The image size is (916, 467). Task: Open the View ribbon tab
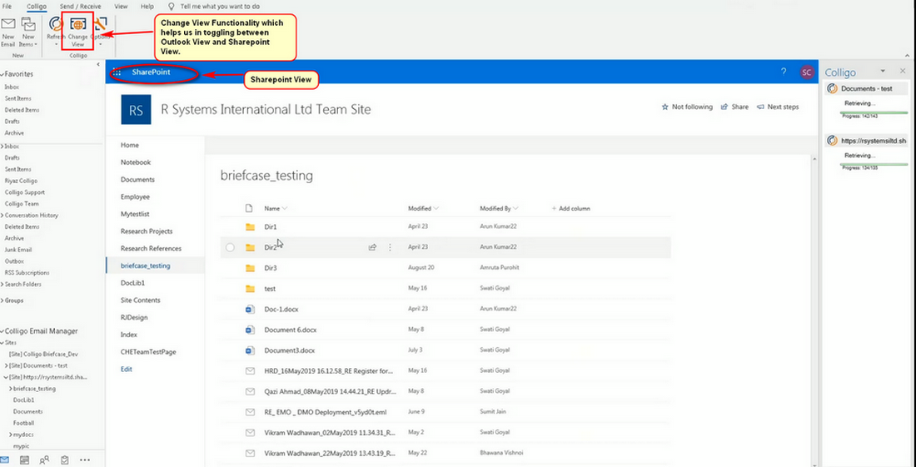121,6
